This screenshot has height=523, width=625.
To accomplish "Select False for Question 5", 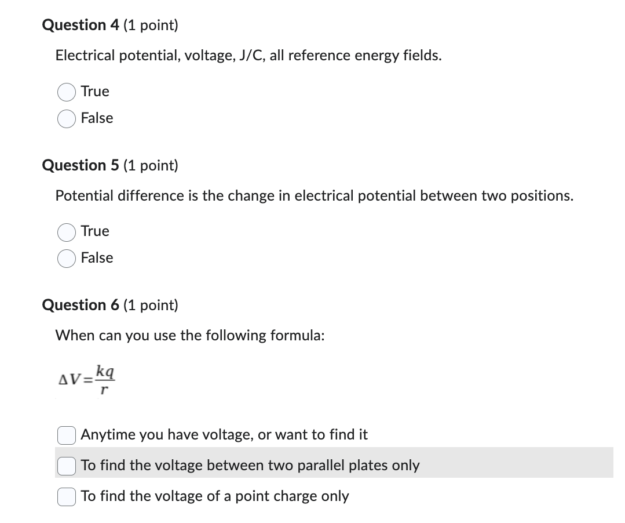I will [66, 259].
